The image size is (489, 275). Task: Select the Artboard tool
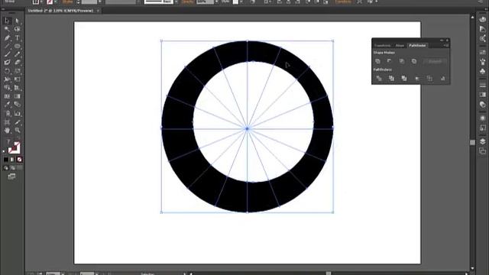tap(7, 122)
